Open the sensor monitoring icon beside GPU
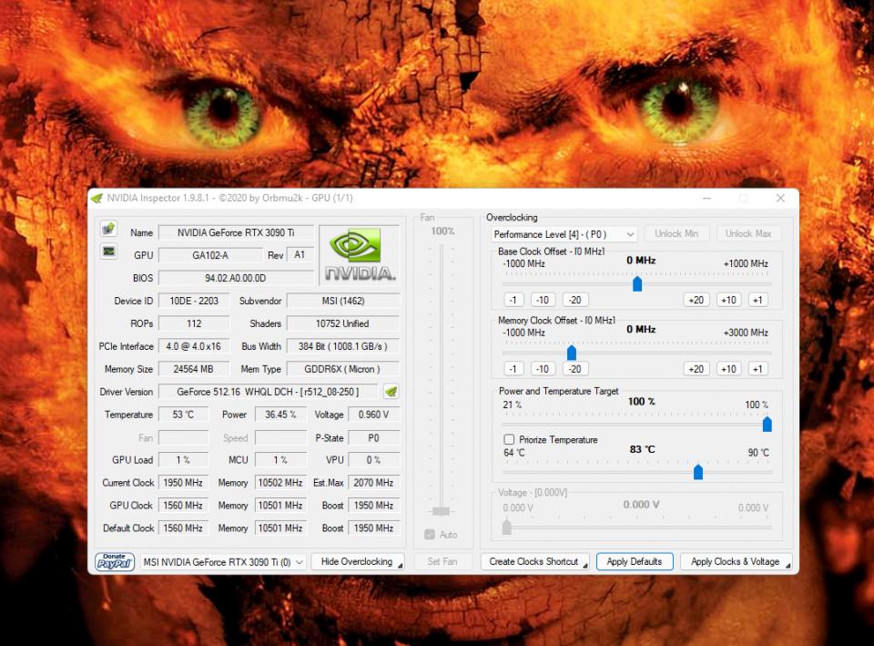 coord(108,251)
